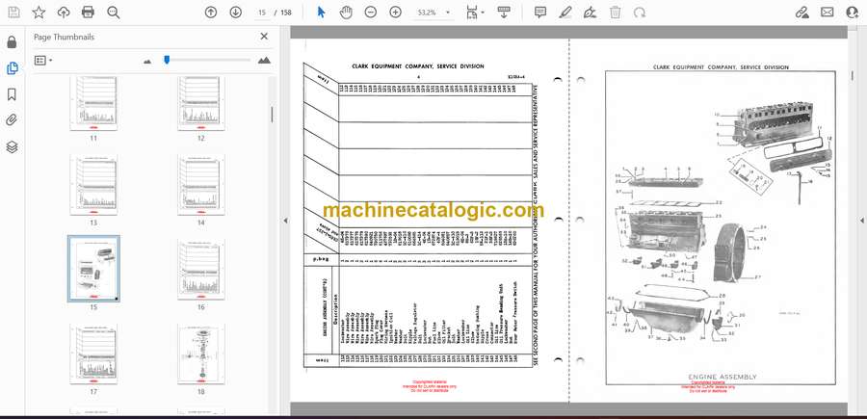Send file by email envelope icon
Viewport: 867px width, 419px height.
tap(828, 13)
